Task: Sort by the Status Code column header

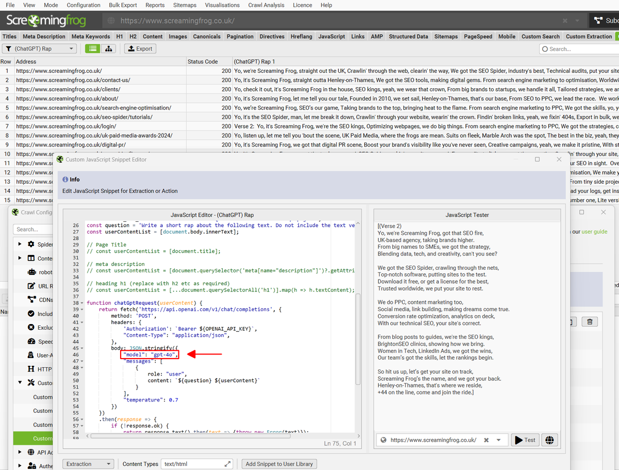Action: tap(209, 61)
